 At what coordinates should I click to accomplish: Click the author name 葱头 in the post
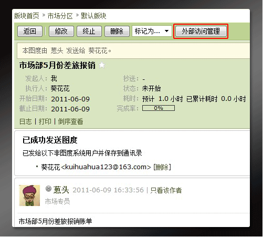point(61,190)
